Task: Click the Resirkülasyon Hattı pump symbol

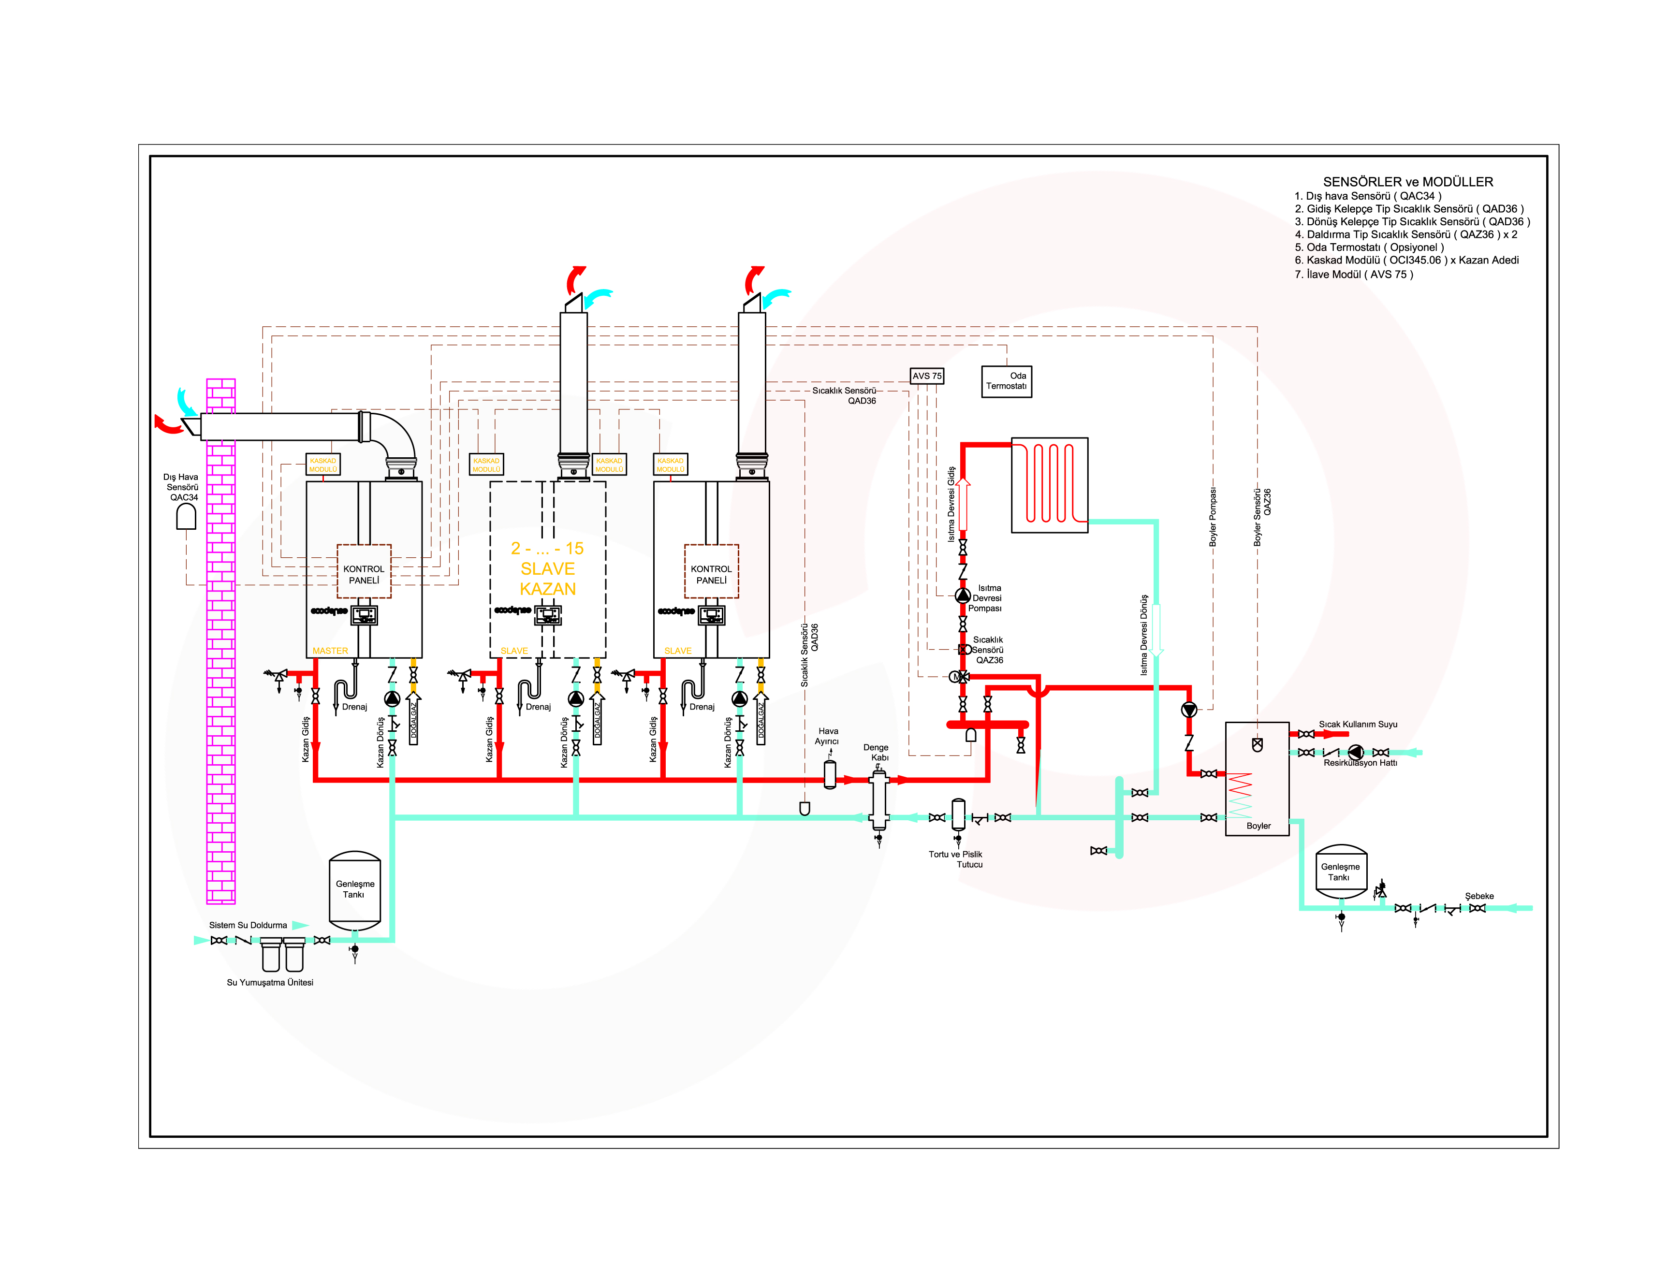Action: coord(1355,752)
